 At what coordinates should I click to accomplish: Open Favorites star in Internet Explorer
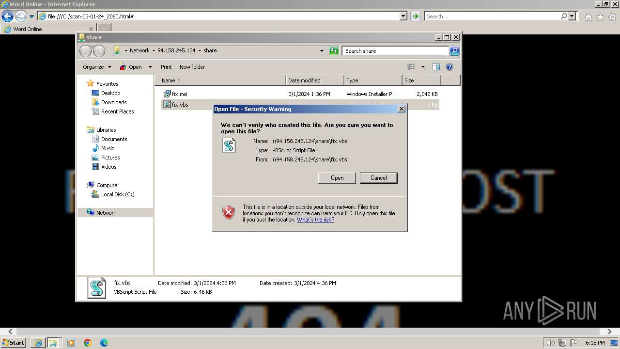click(600, 17)
